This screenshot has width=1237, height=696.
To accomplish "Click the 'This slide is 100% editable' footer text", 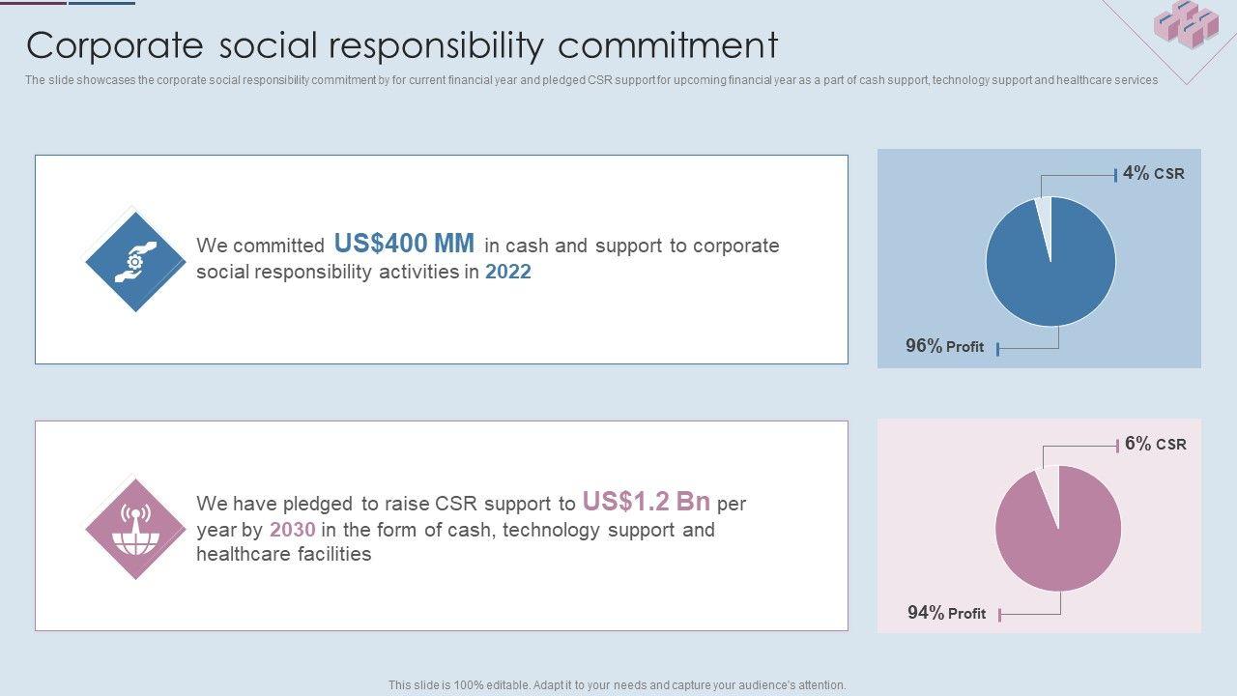I will [617, 684].
